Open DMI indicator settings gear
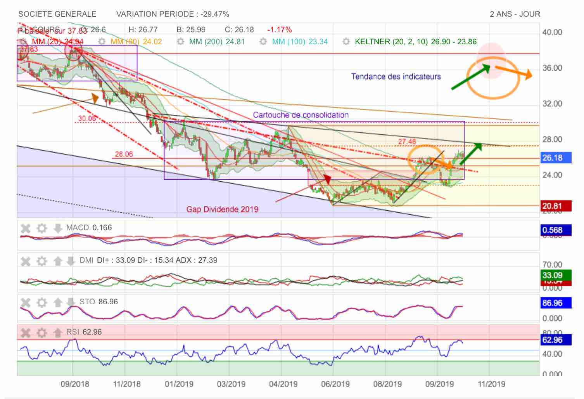This screenshot has height=399, width=584. click(x=41, y=261)
